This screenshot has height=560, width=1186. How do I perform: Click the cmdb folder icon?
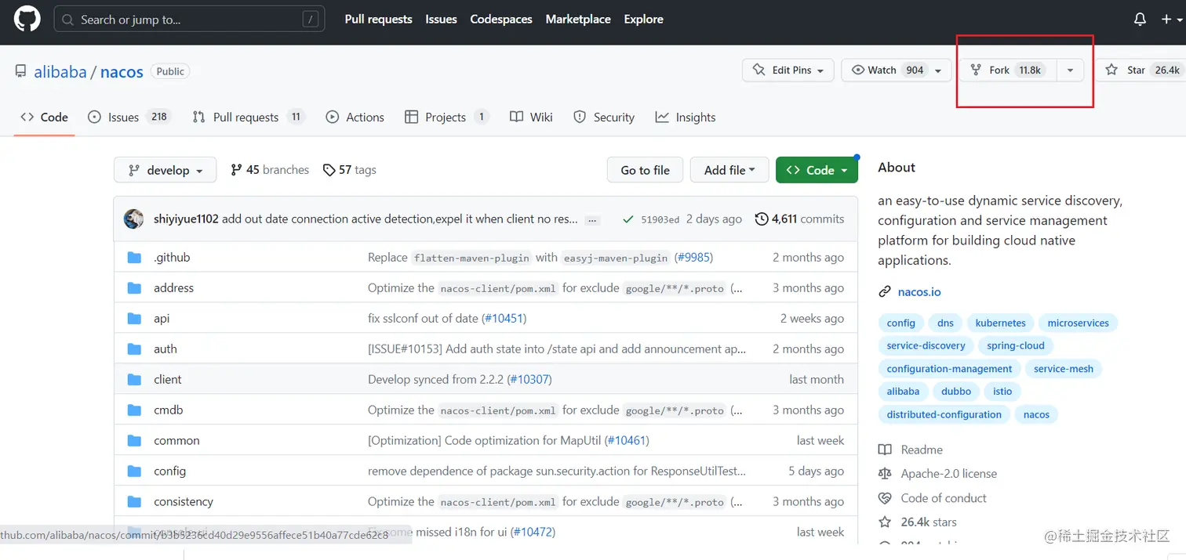point(134,410)
